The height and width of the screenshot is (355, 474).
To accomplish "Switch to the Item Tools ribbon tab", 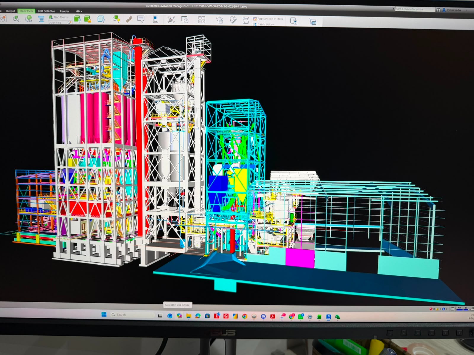I will click(26, 11).
